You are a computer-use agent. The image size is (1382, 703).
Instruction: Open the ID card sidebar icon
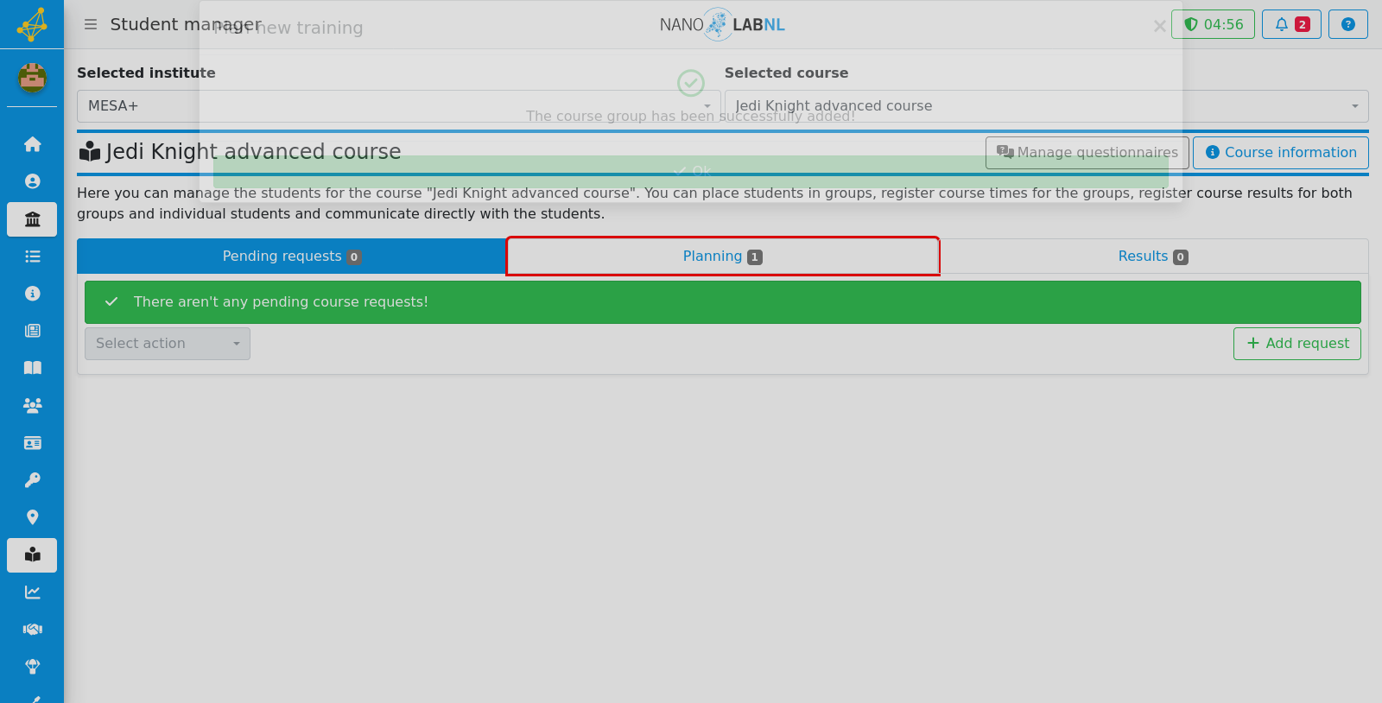coord(32,443)
